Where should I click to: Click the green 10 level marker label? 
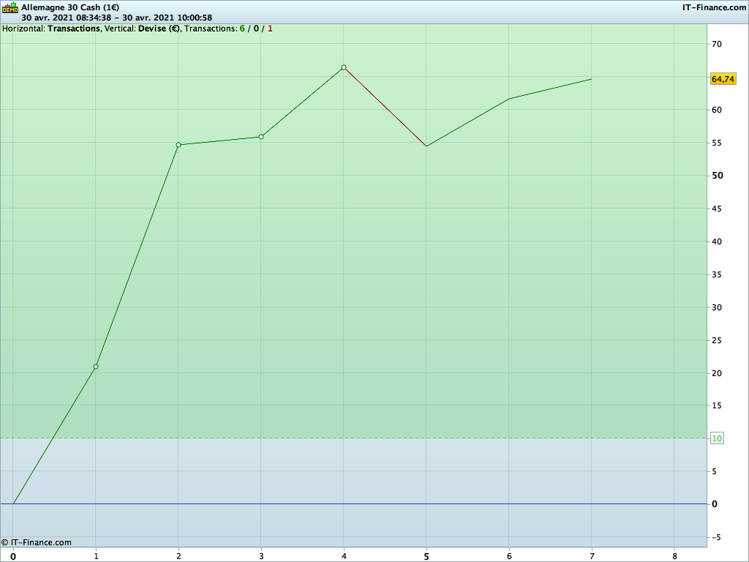coord(717,438)
